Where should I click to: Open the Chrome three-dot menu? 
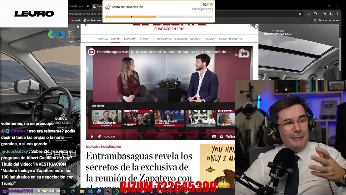(x=337, y=14)
